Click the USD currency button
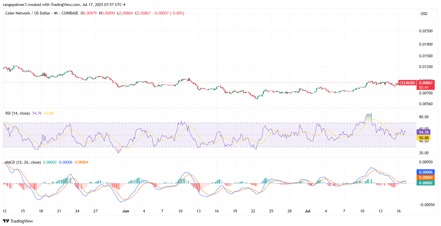The image size is (441, 226). pos(427,13)
